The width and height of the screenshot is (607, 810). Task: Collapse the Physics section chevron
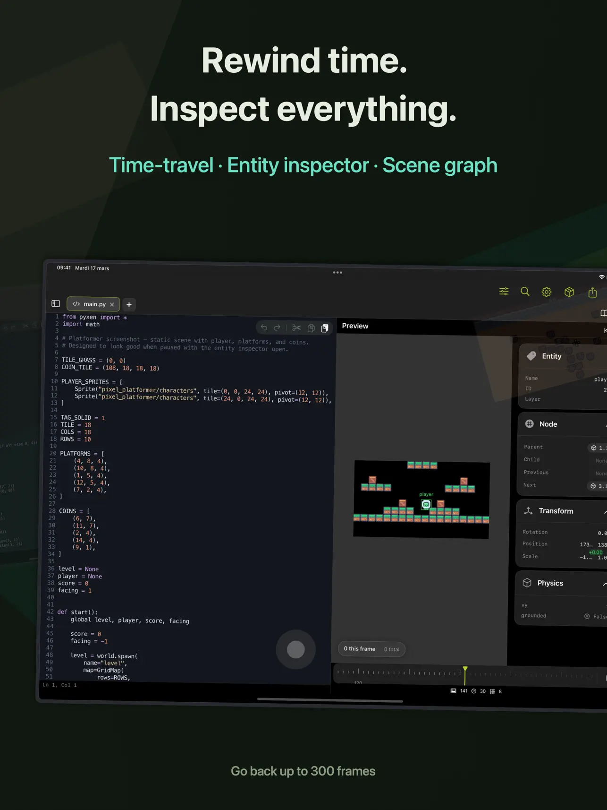(x=605, y=585)
